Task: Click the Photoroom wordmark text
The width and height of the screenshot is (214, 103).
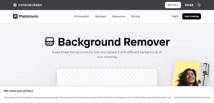Action: point(28,16)
